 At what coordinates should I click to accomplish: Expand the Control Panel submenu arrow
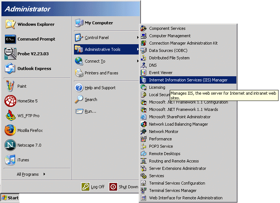(138, 37)
